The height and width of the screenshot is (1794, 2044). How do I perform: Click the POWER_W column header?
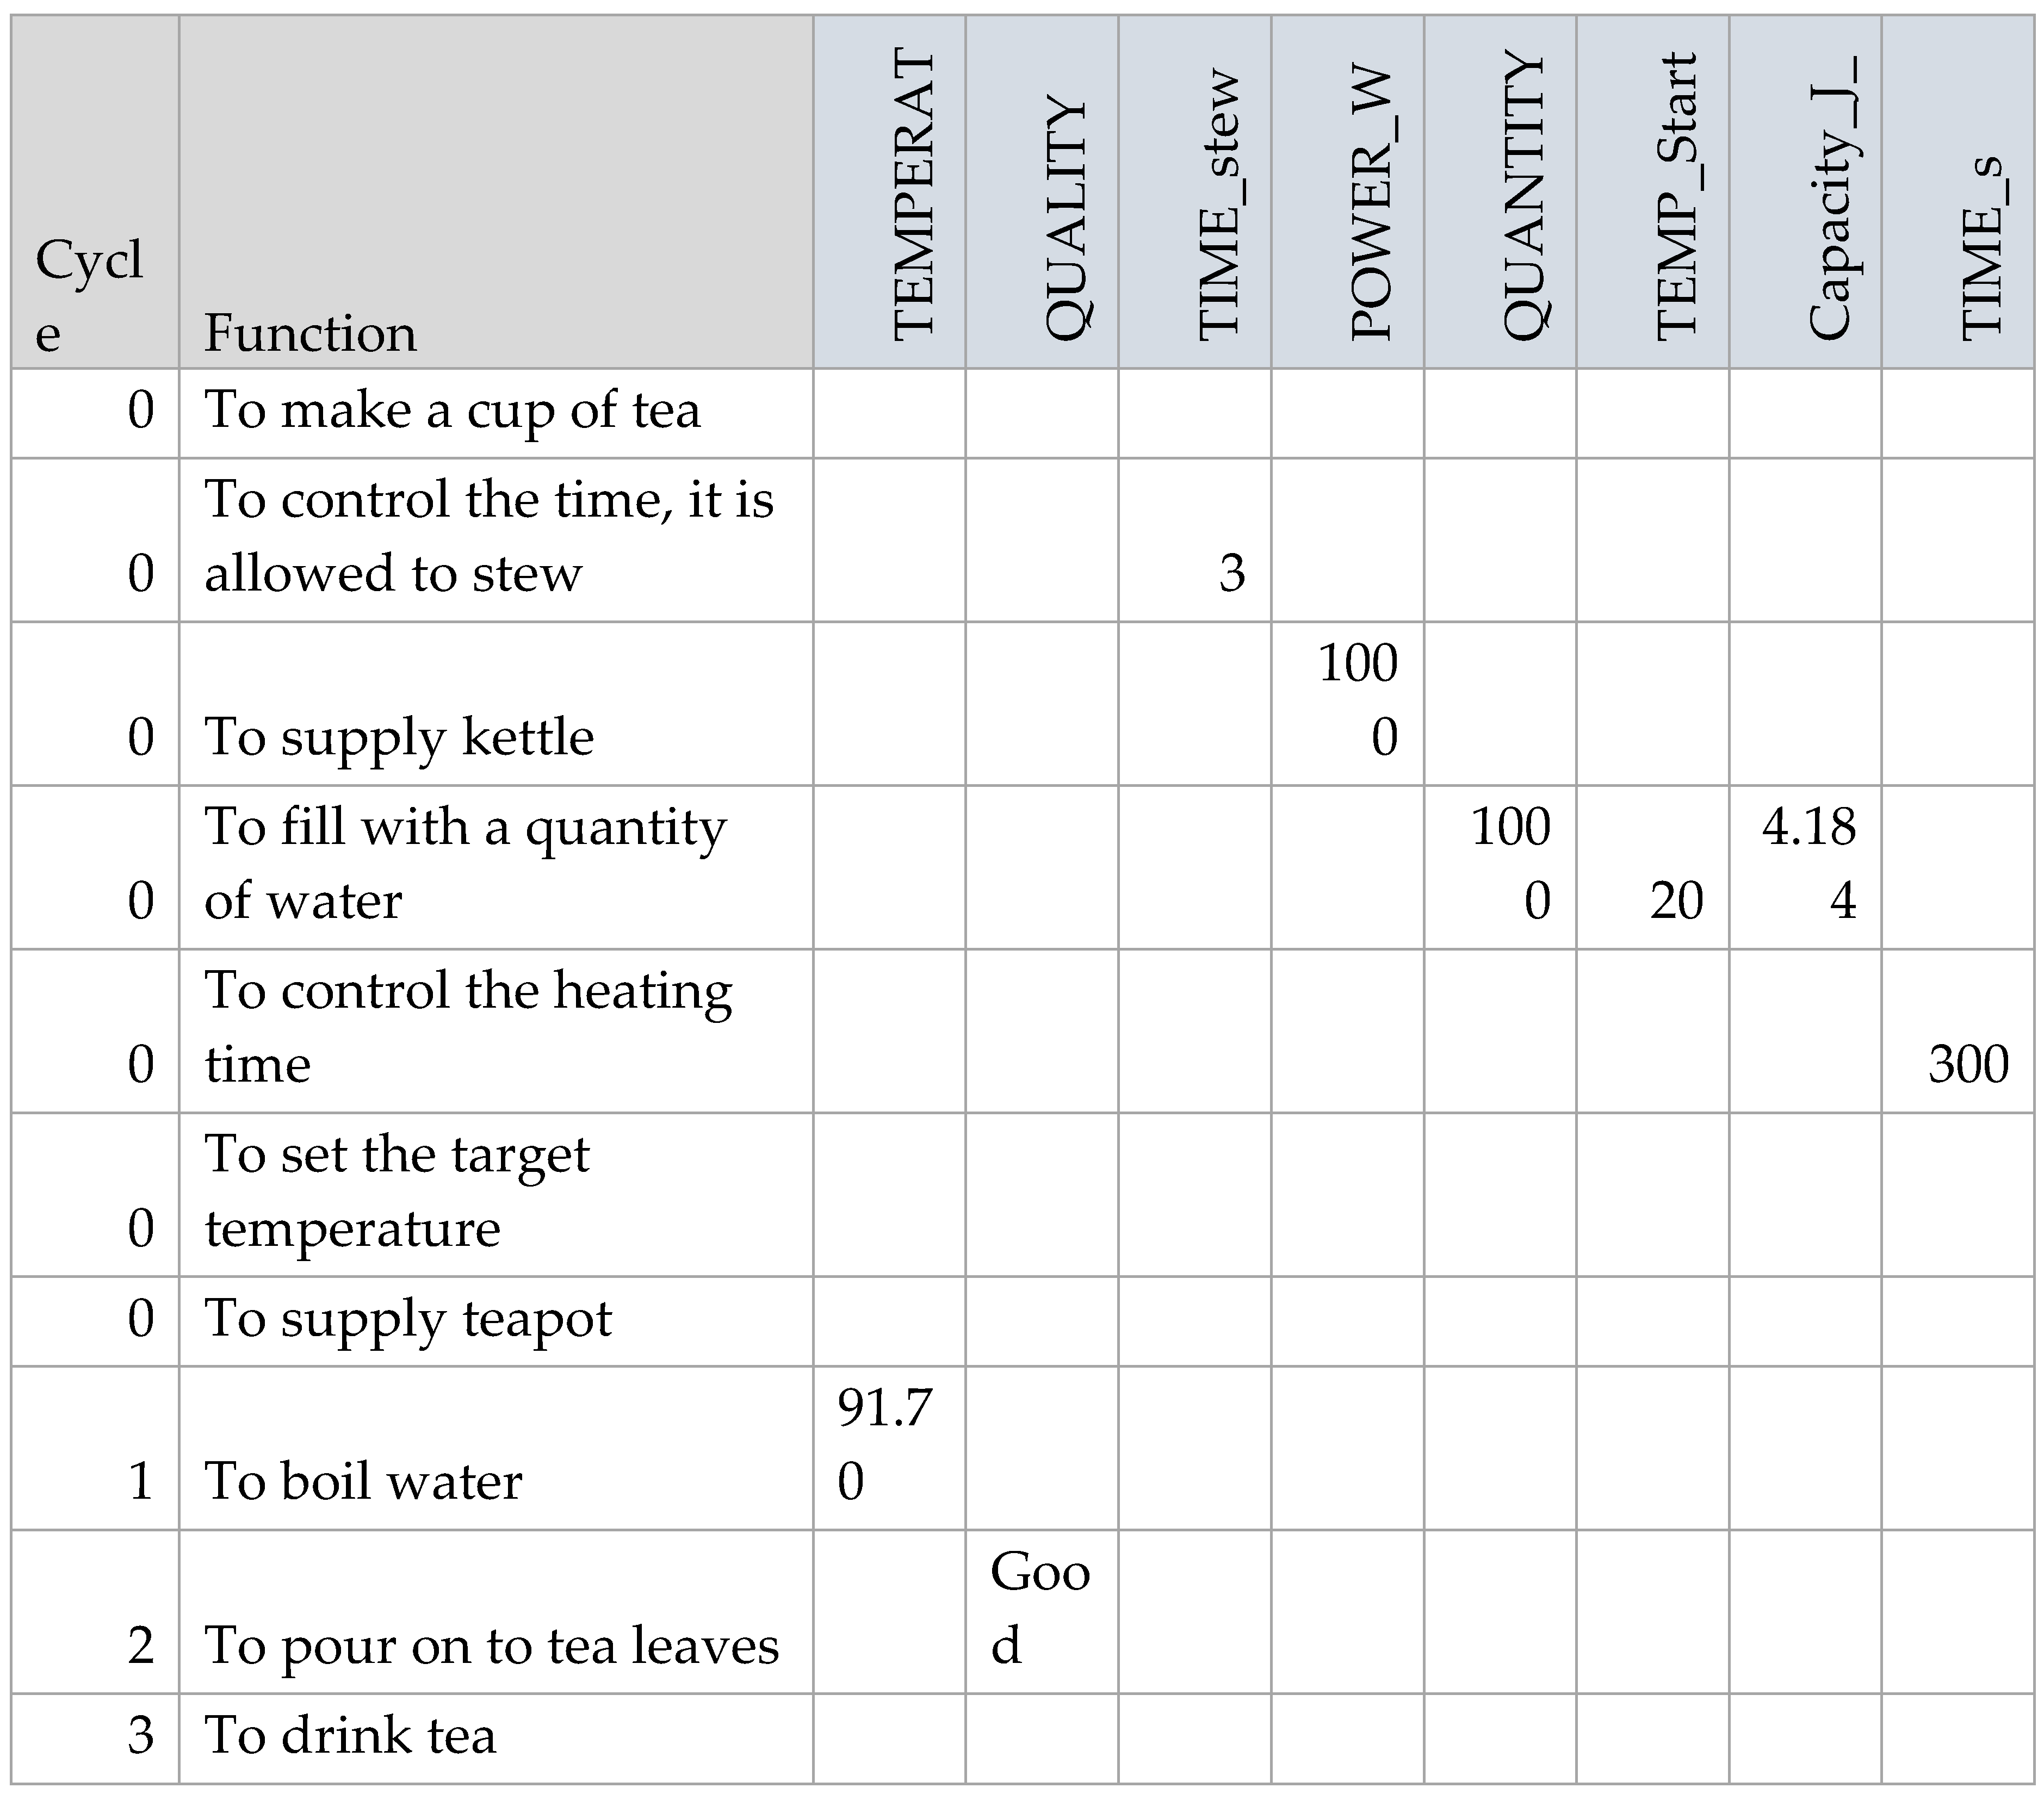point(1370,205)
